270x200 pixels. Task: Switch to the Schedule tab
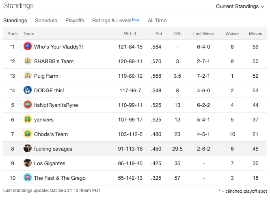(x=46, y=21)
